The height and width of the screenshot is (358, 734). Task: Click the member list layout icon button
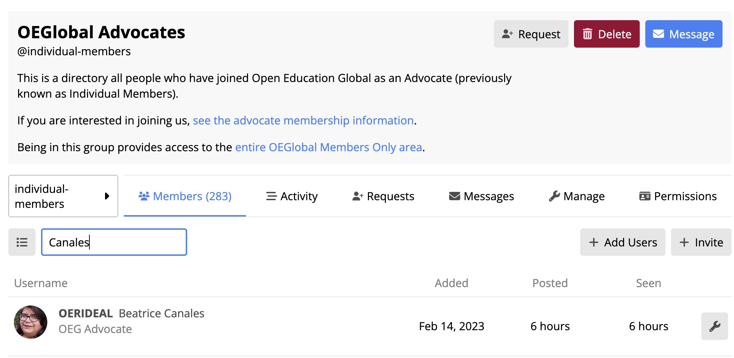pyautogui.click(x=22, y=242)
